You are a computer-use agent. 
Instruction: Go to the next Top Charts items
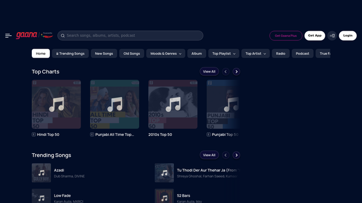236,71
